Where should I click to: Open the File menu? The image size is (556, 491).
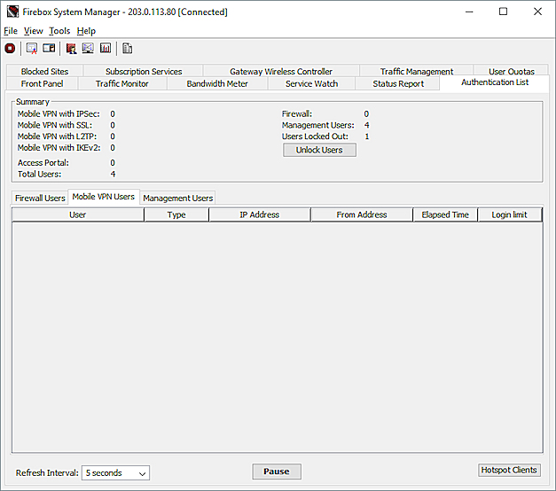[x=11, y=31]
